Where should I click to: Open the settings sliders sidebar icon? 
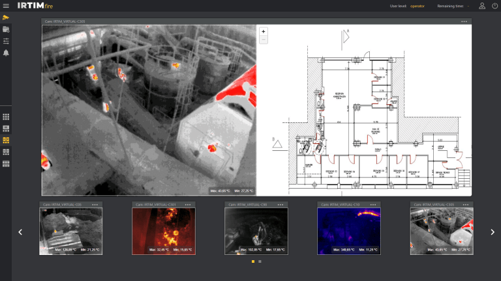click(6, 41)
